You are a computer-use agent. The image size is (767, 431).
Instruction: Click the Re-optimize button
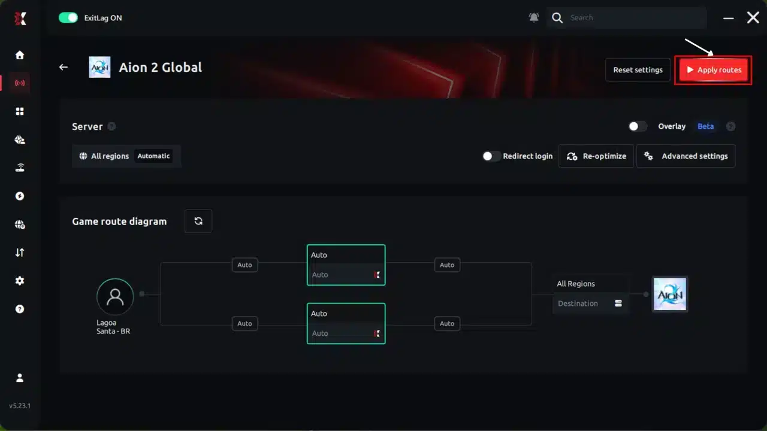[596, 156]
